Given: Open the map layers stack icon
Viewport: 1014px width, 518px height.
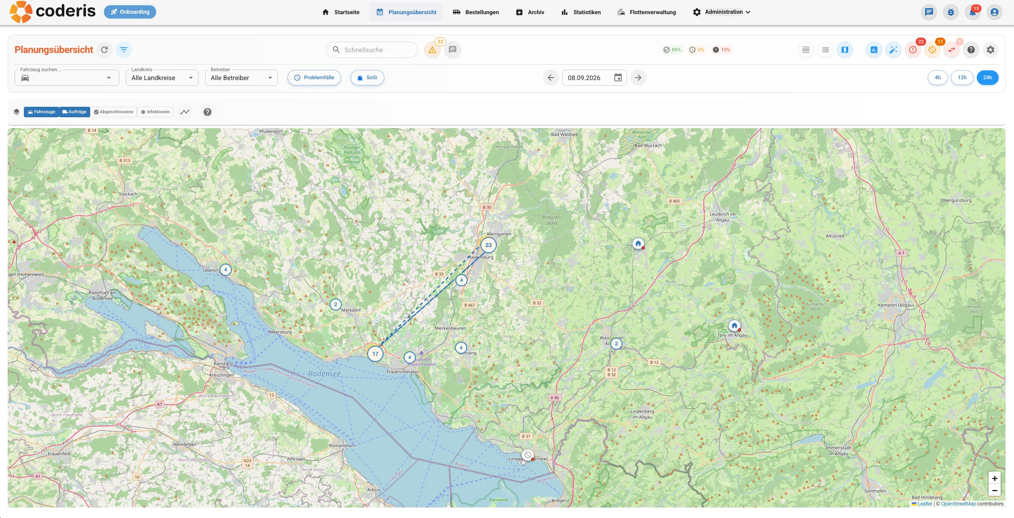Looking at the screenshot, I should [x=17, y=112].
